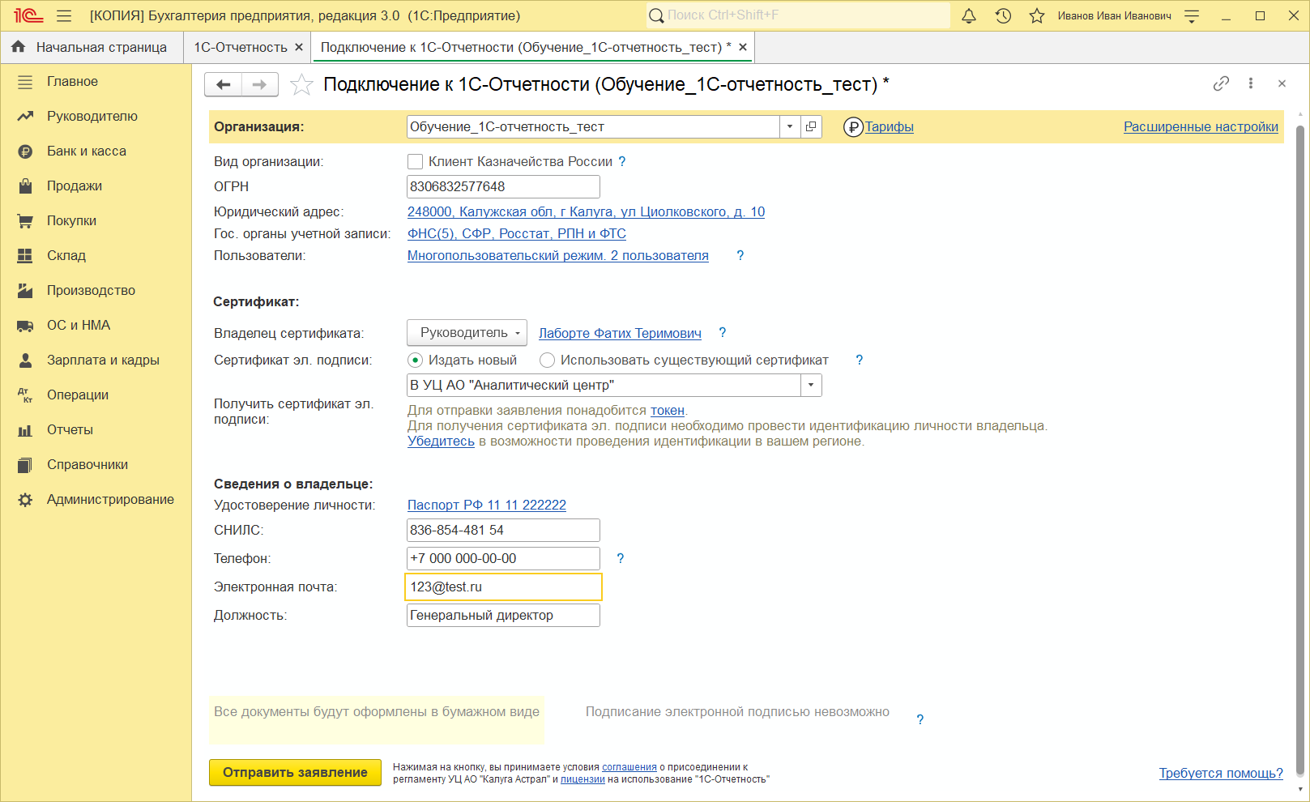Expand the Организация dropdown list
The width and height of the screenshot is (1310, 802).
pos(790,126)
